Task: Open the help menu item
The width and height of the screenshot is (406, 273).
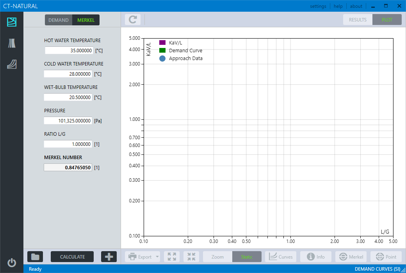Action: tap(338, 6)
